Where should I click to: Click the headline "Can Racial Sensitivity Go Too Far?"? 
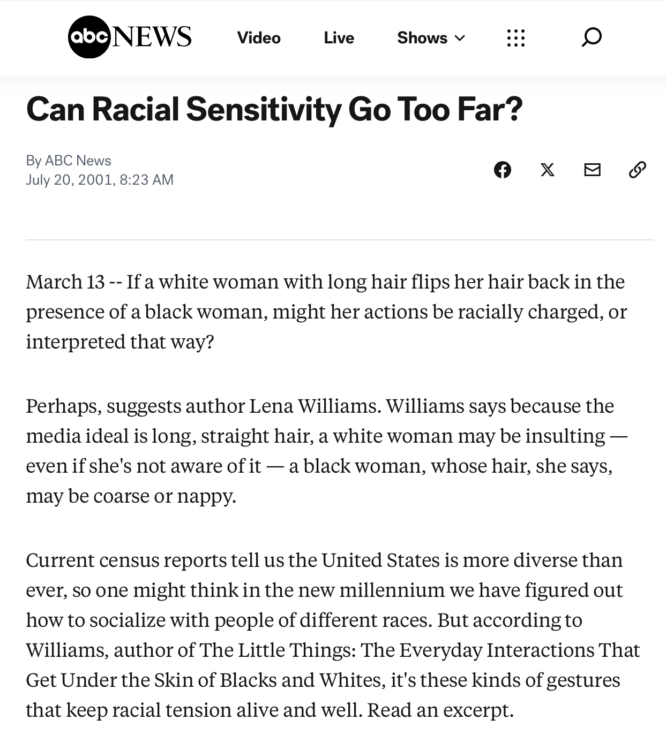click(274, 109)
